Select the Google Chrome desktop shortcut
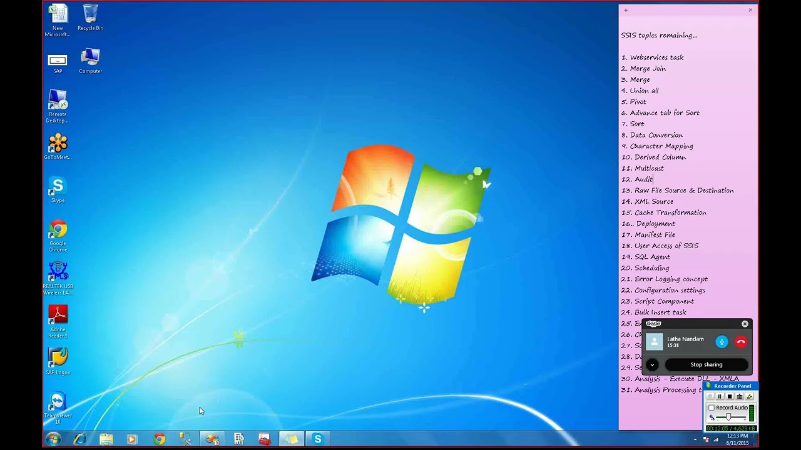The image size is (801, 450). point(58,236)
